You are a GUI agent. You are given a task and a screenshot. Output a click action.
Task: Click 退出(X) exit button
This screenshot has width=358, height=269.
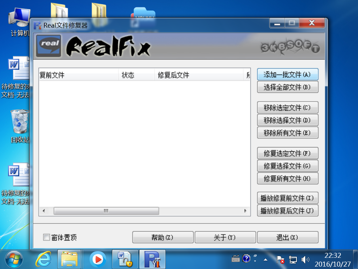click(288, 237)
